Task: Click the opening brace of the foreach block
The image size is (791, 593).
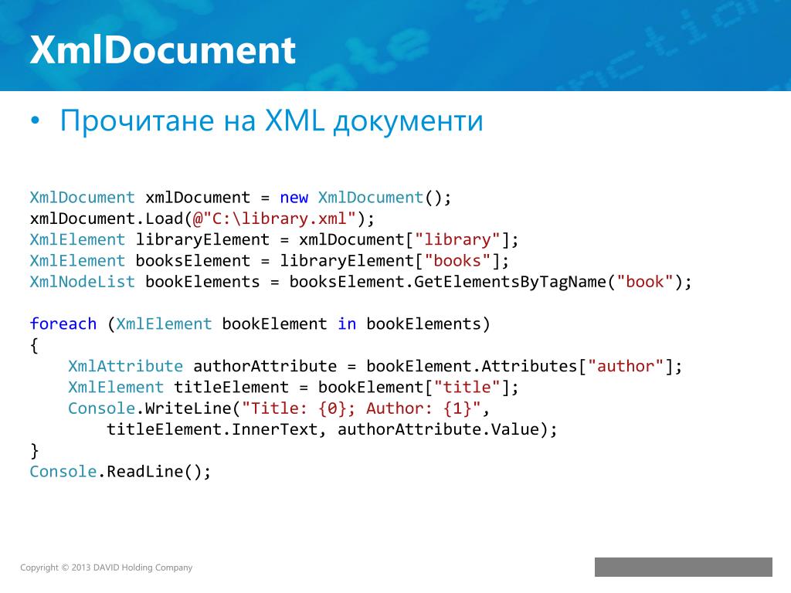Action: (34, 346)
